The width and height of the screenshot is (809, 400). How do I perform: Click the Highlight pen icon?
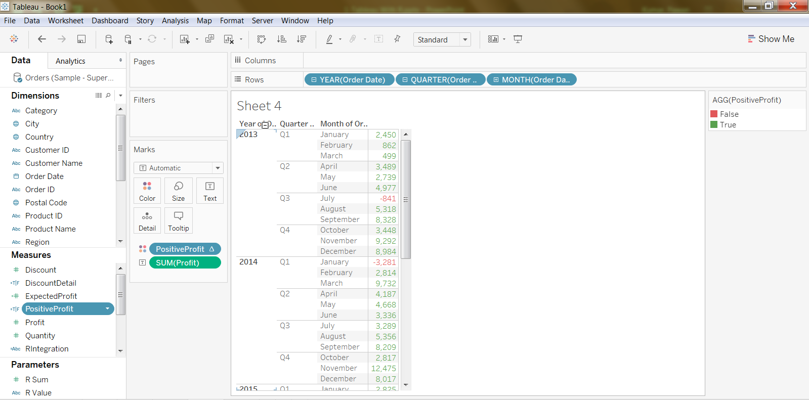(x=329, y=39)
